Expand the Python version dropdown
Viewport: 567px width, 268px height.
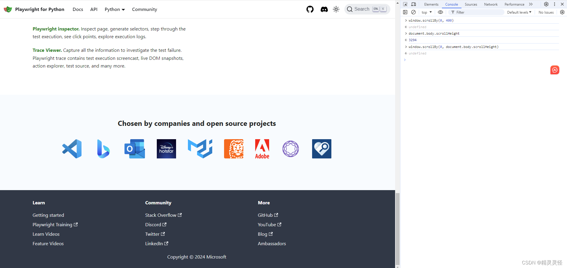pyautogui.click(x=115, y=9)
